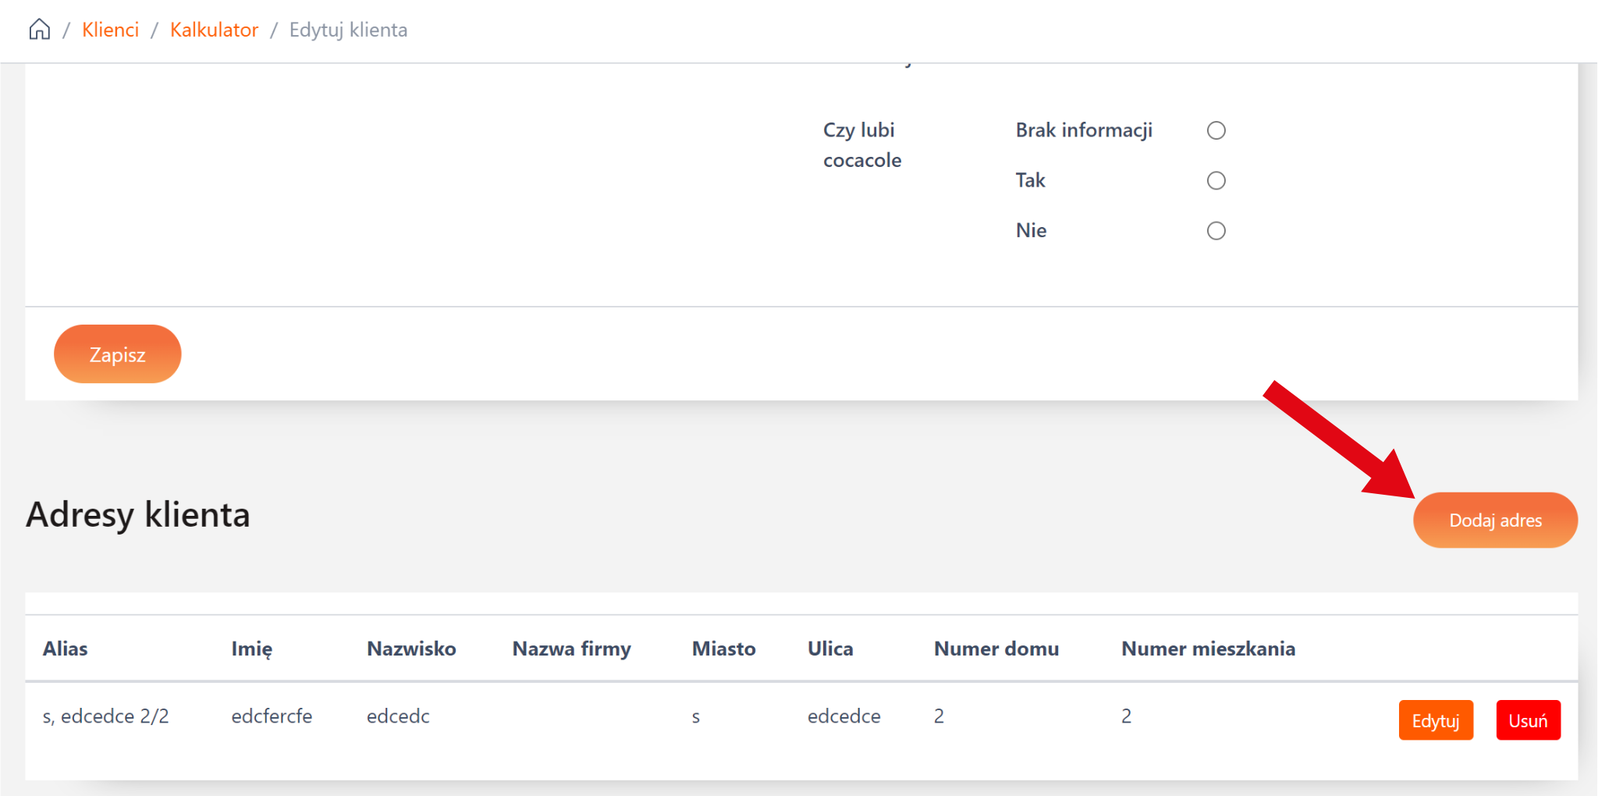Click the Nazwisko column header
Screen dimensions: 1598x796
coord(411,649)
